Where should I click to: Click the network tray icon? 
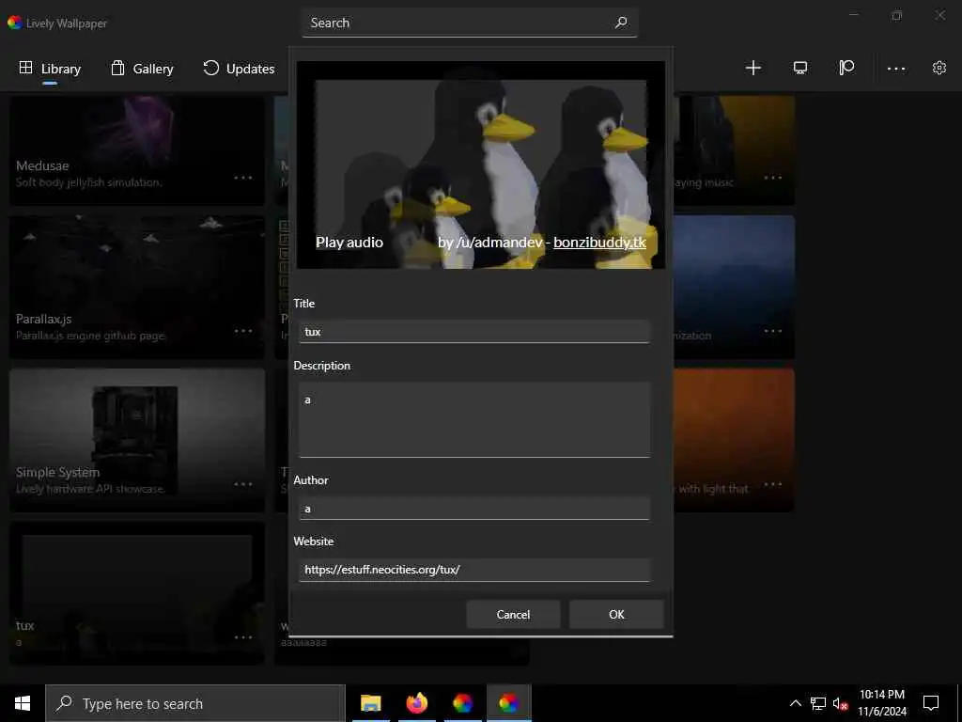pos(818,703)
